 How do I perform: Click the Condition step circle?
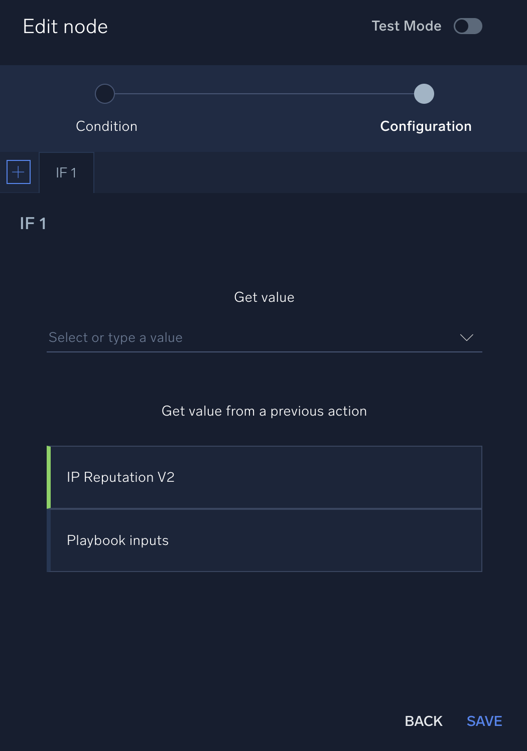pyautogui.click(x=105, y=94)
